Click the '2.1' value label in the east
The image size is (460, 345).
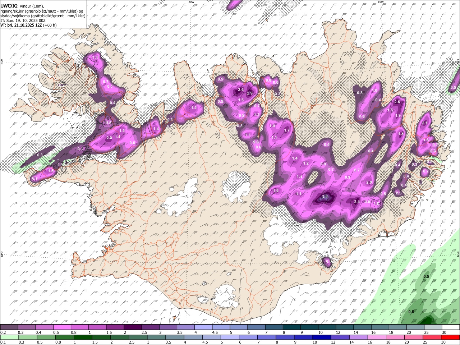pyautogui.click(x=425, y=123)
